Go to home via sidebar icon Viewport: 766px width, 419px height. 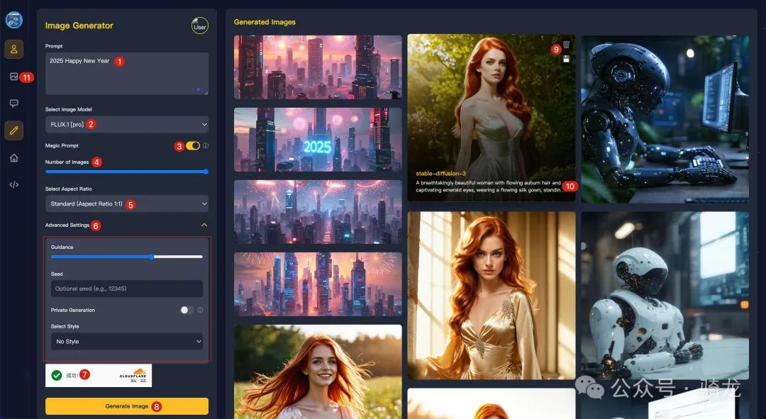pyautogui.click(x=13, y=157)
